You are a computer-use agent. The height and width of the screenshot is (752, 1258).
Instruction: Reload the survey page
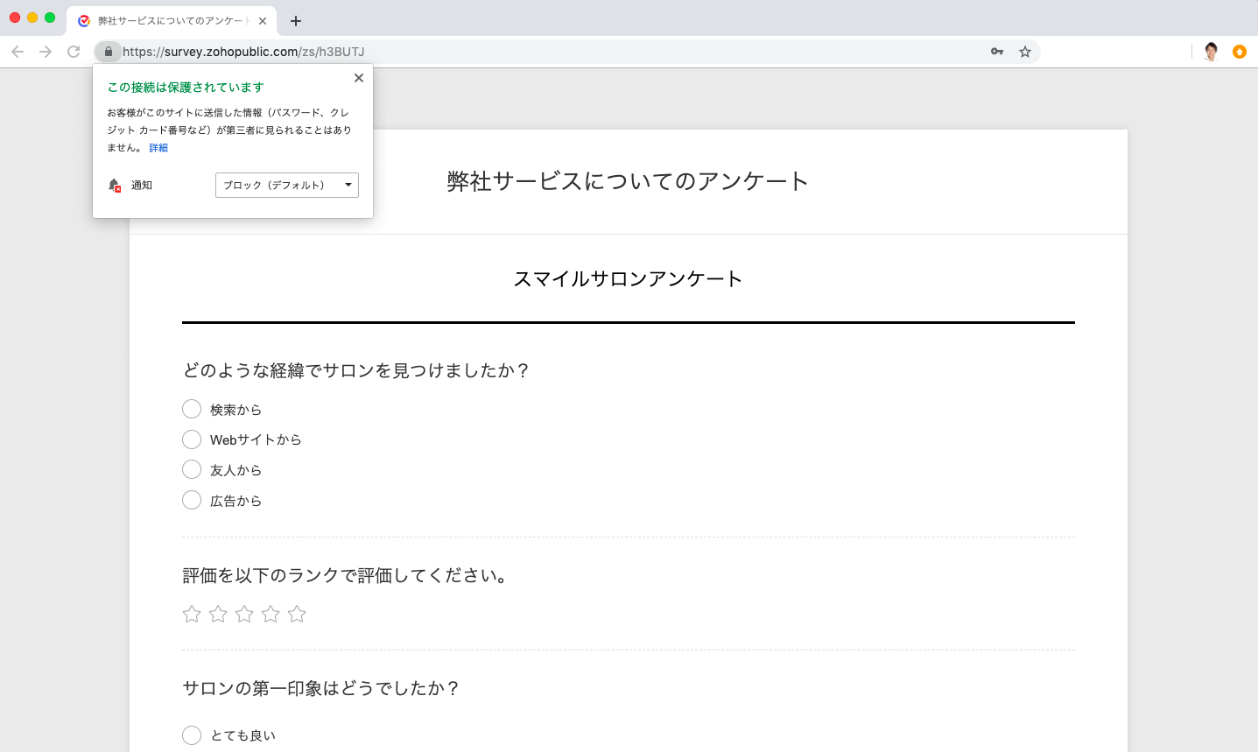point(74,52)
